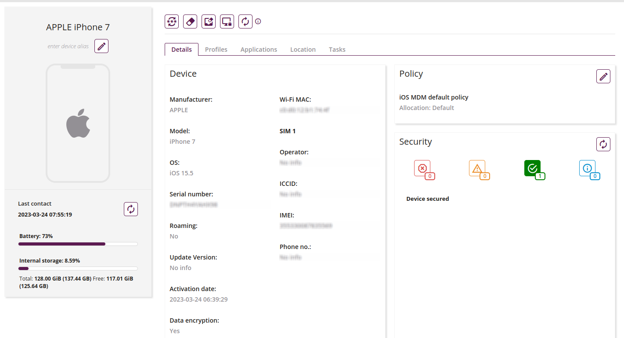Click the storage totals text line
The image size is (624, 338).
76,282
